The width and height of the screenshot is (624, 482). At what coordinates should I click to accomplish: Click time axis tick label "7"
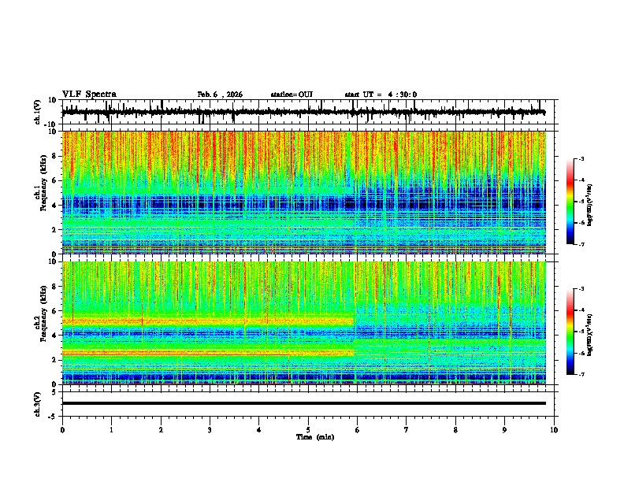[x=407, y=430]
